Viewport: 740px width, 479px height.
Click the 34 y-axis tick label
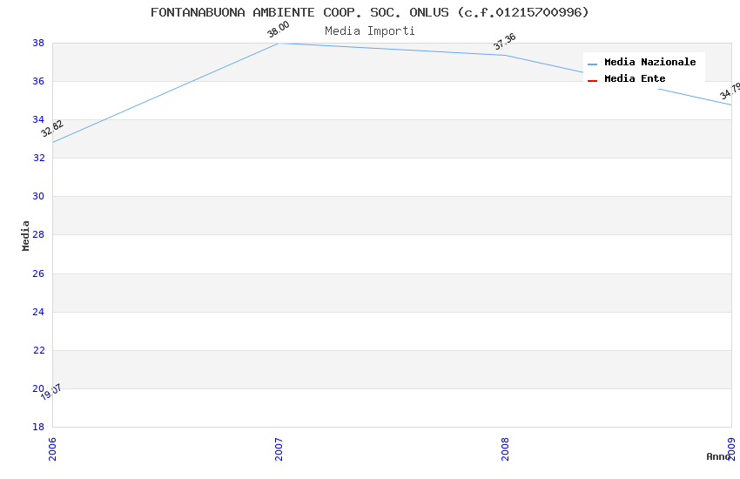pos(38,119)
